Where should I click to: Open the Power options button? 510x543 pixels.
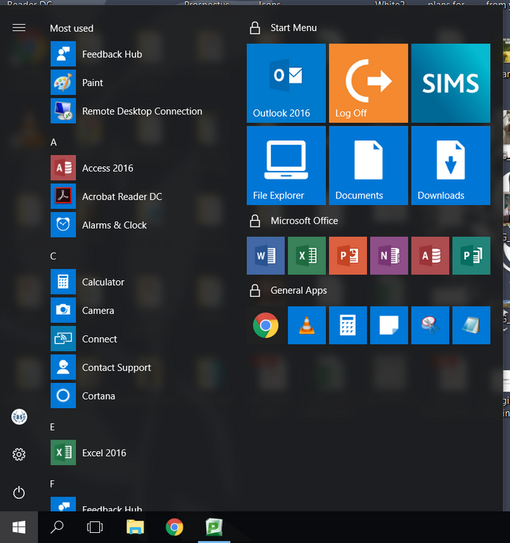[x=19, y=492]
